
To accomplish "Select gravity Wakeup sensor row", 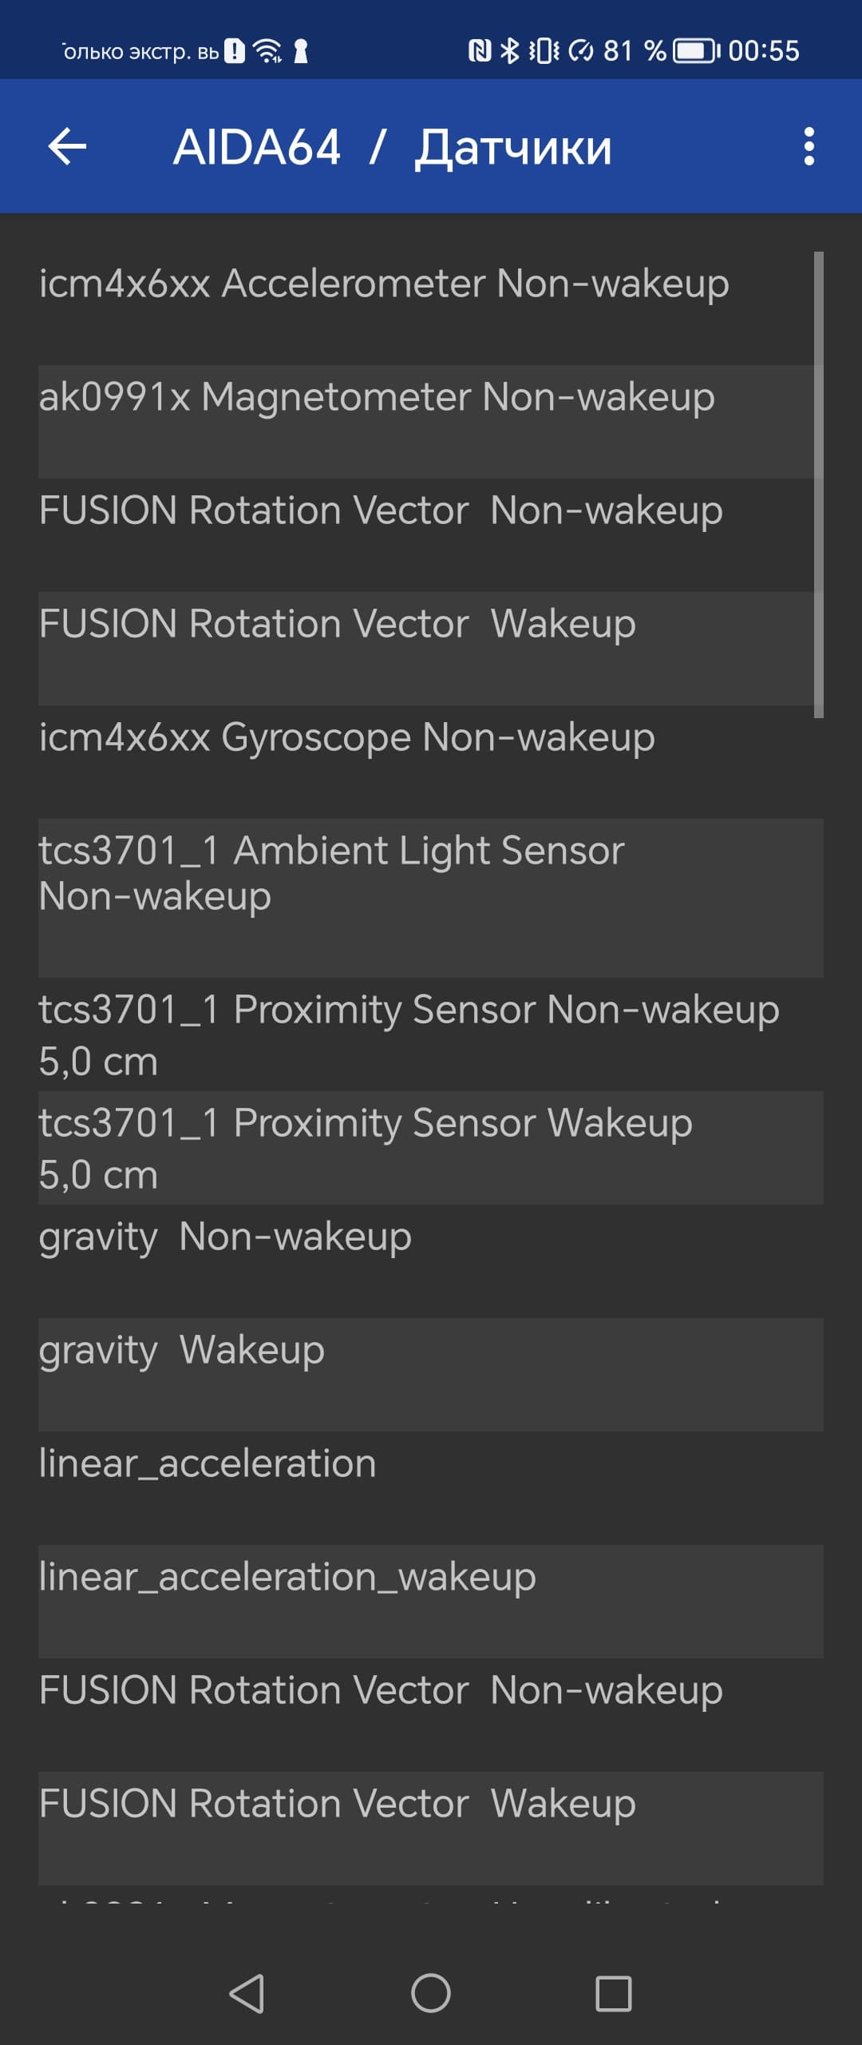I will click(x=182, y=1352).
